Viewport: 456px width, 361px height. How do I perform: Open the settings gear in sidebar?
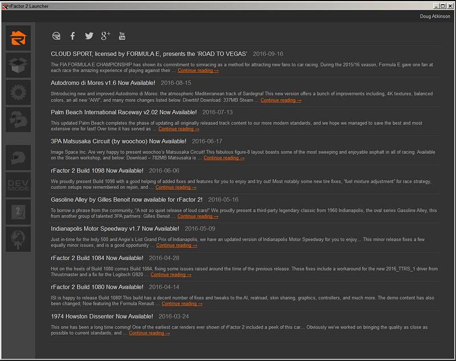(18, 92)
